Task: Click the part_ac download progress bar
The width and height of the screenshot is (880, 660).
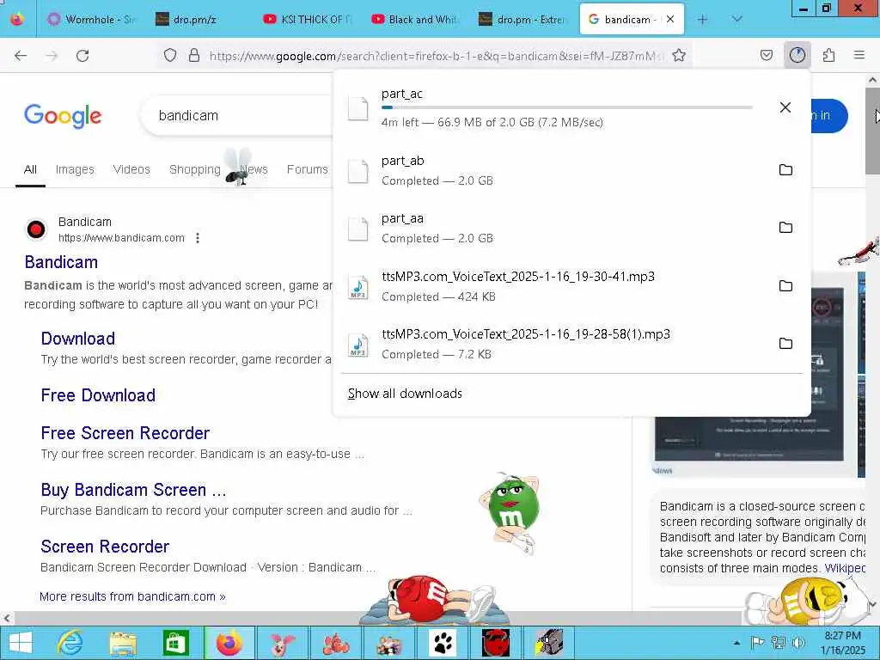Action: pos(567,107)
